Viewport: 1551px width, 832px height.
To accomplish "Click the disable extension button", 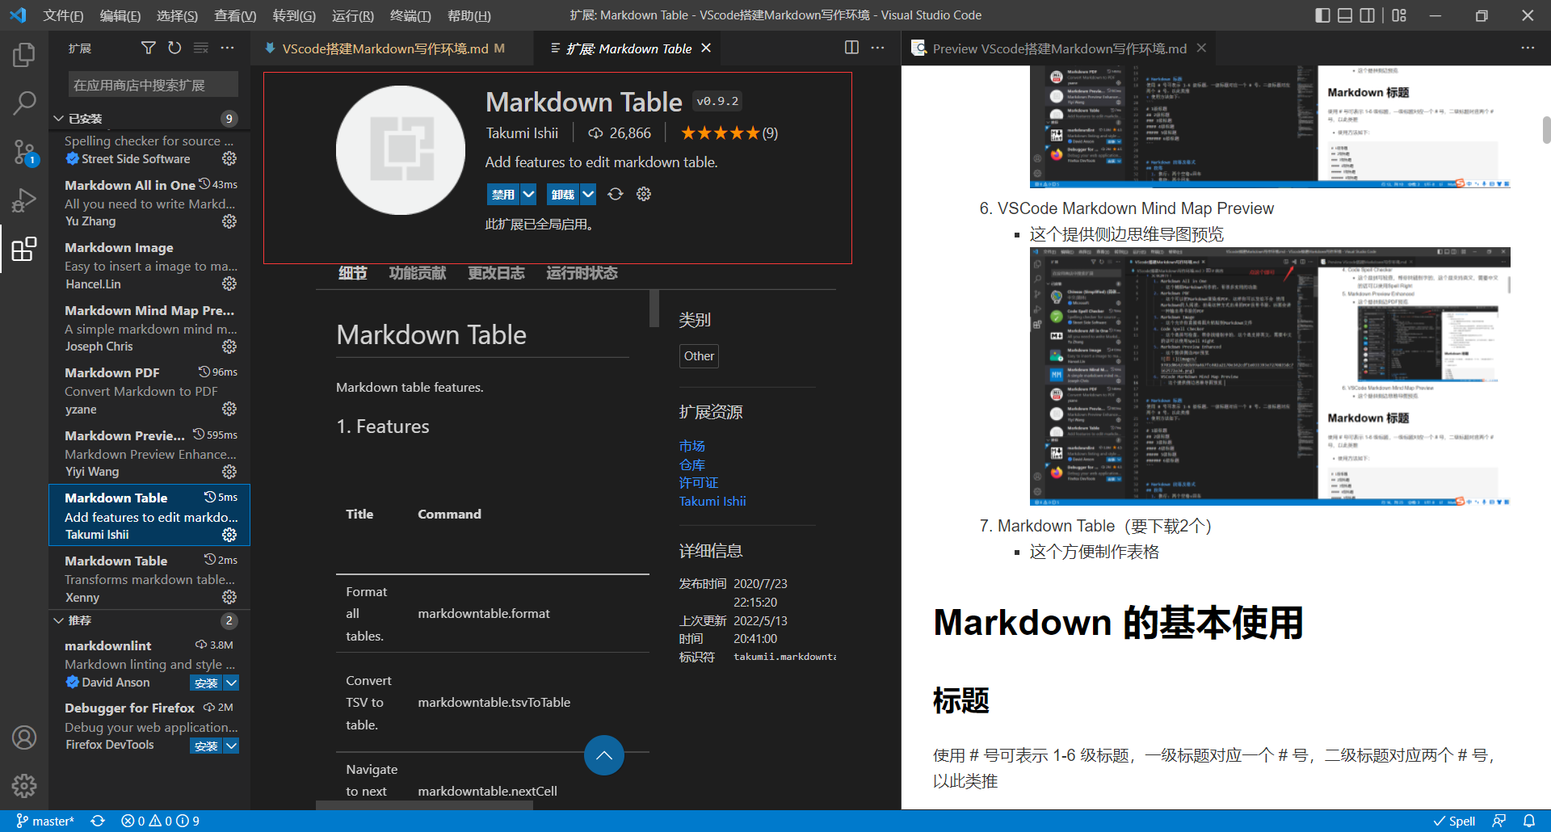I will point(503,194).
